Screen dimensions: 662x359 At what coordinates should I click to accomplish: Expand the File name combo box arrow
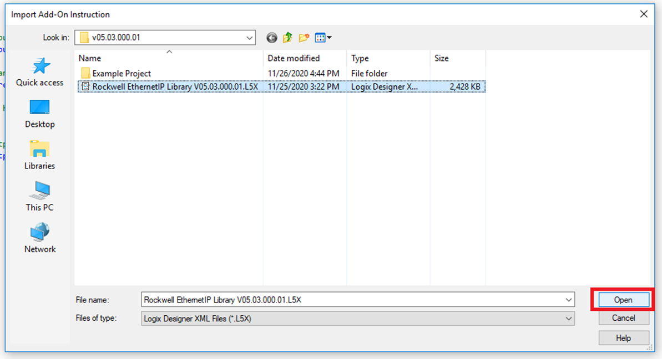point(568,300)
